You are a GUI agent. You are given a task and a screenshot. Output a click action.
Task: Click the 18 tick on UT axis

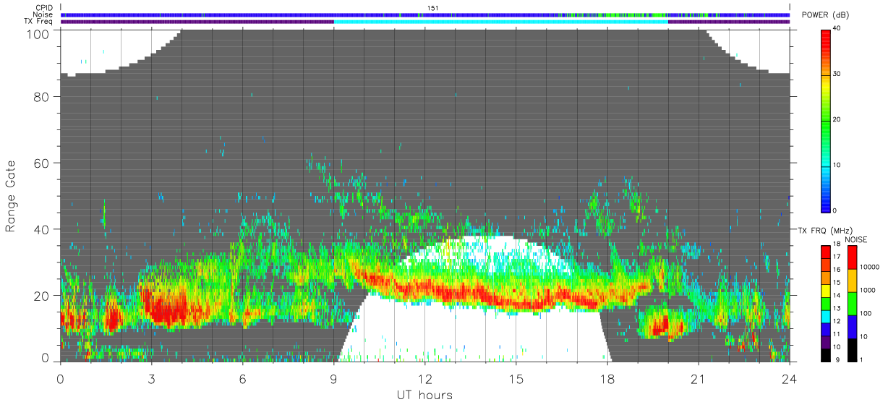click(607, 378)
